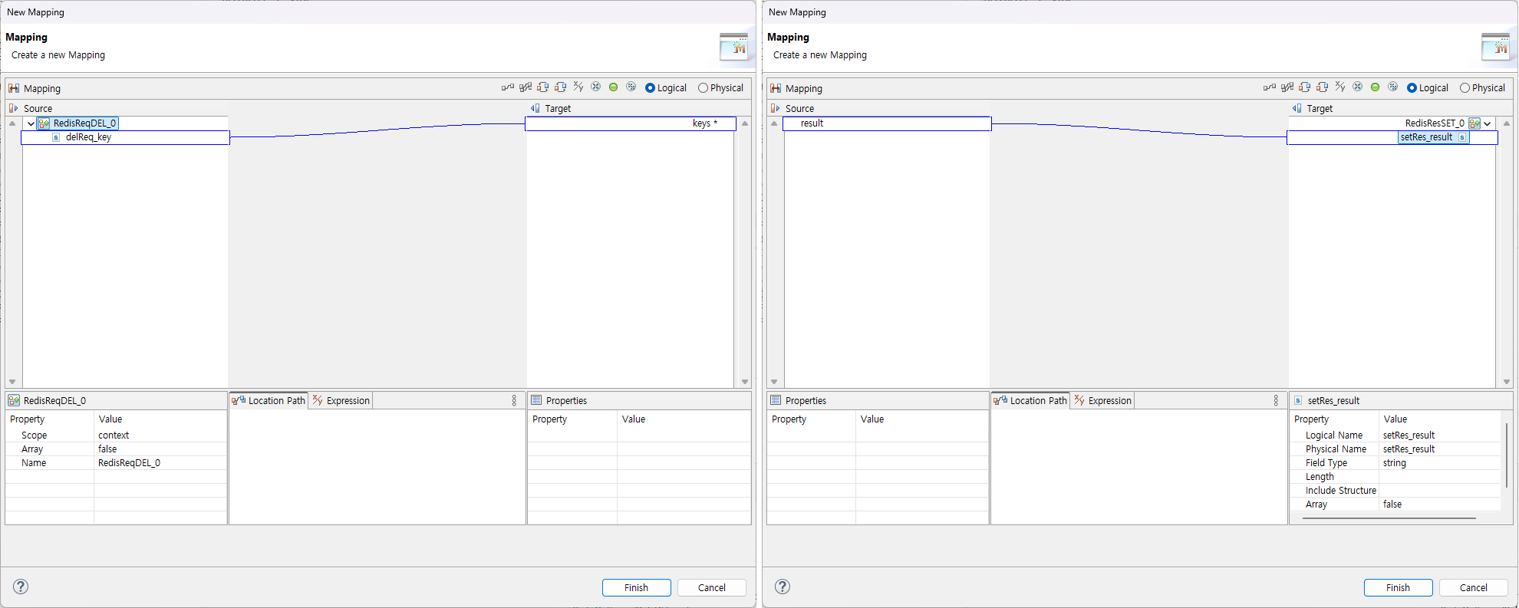The height and width of the screenshot is (608, 1519).
Task: Select RedisReqDEL_0 node label in Source
Action: 84,123
